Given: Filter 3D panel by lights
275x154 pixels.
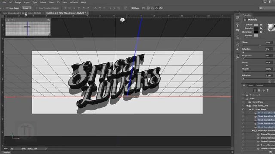Looking at the screenshot, I should click(x=267, y=90).
